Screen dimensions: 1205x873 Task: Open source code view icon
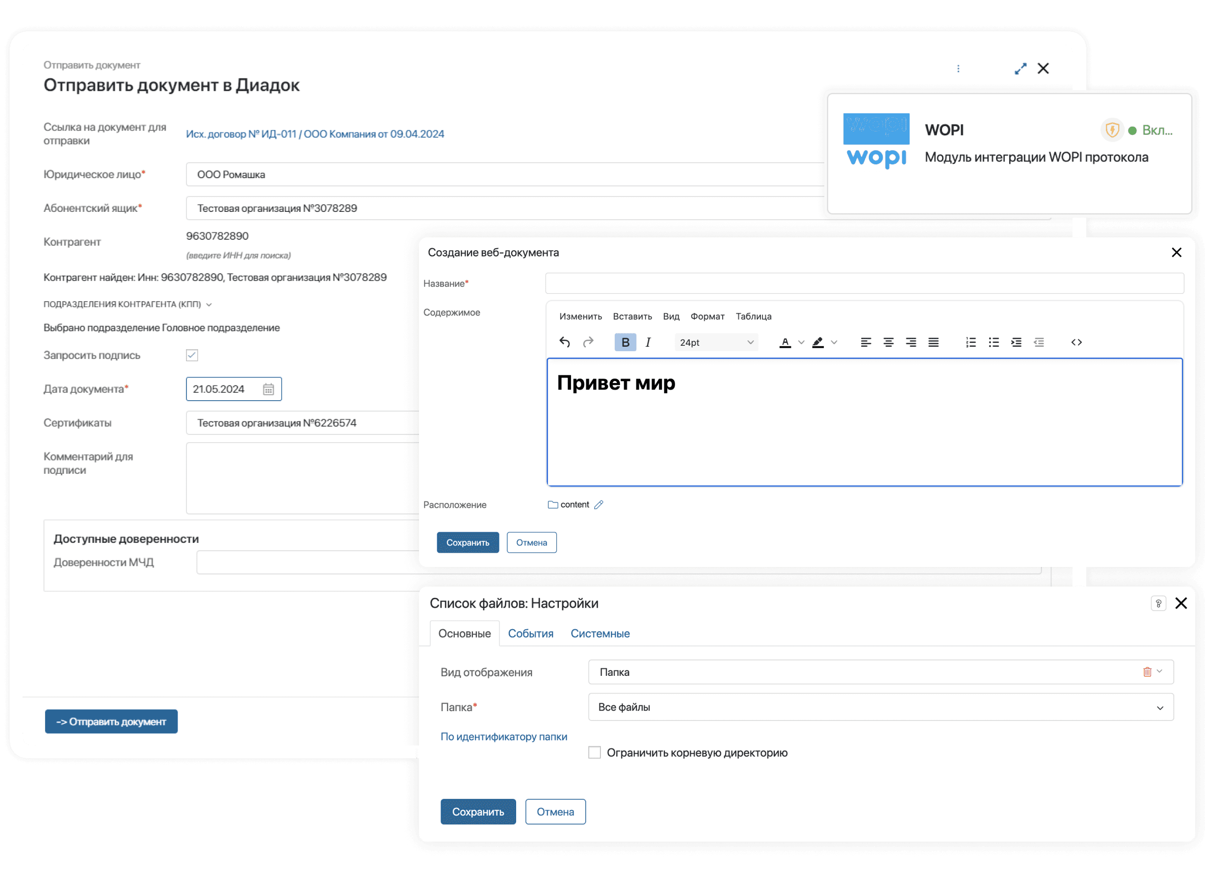coord(1076,342)
